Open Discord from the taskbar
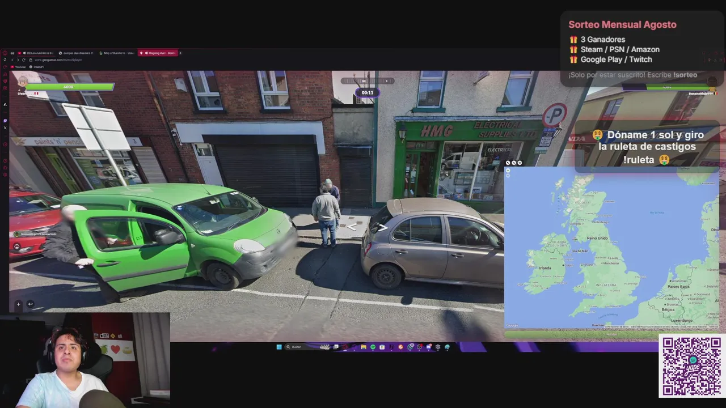 click(428, 347)
